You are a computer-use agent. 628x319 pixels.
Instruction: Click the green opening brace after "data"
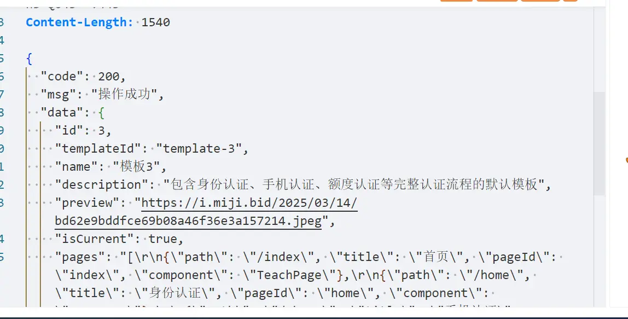(101, 113)
